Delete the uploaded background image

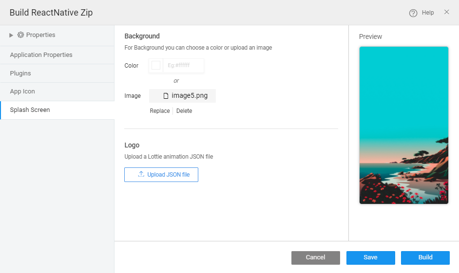184,111
